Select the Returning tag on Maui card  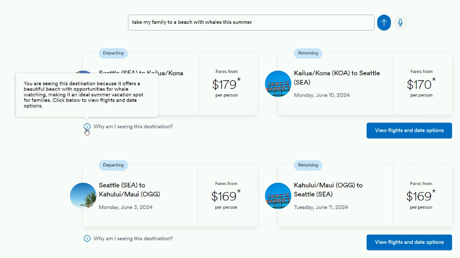click(308, 165)
